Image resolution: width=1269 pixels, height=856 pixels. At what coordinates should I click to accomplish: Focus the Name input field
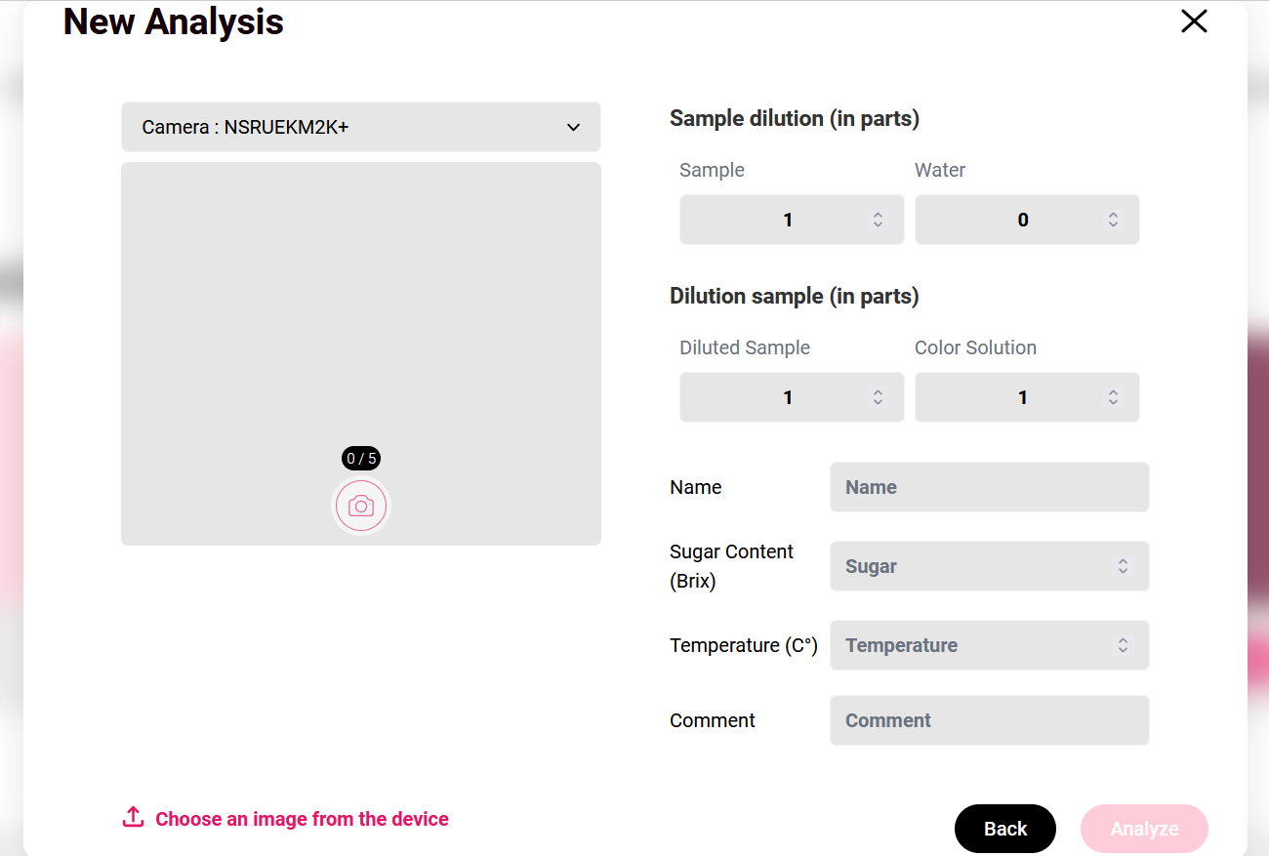click(x=990, y=487)
